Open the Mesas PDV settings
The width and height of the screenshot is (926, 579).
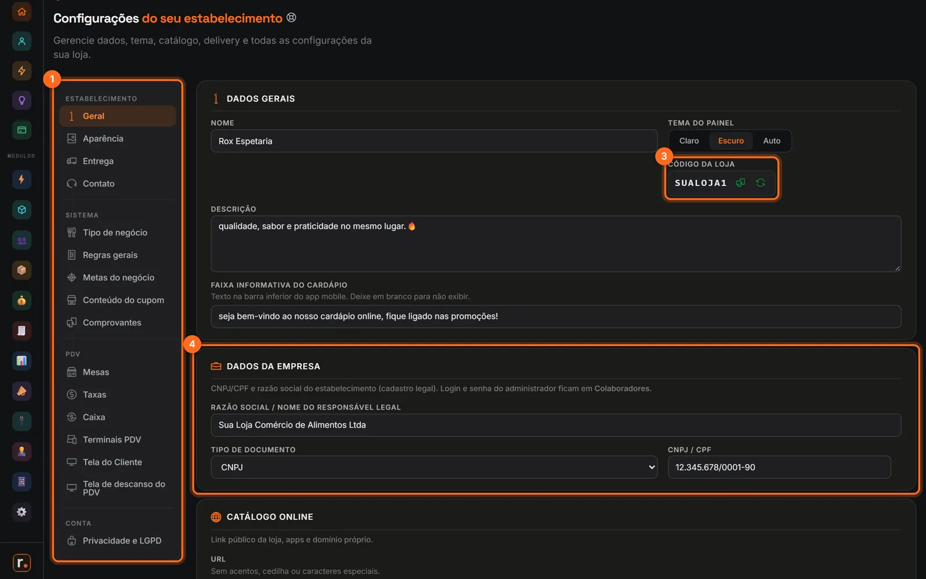117,372
